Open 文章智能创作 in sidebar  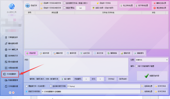pos(12,37)
